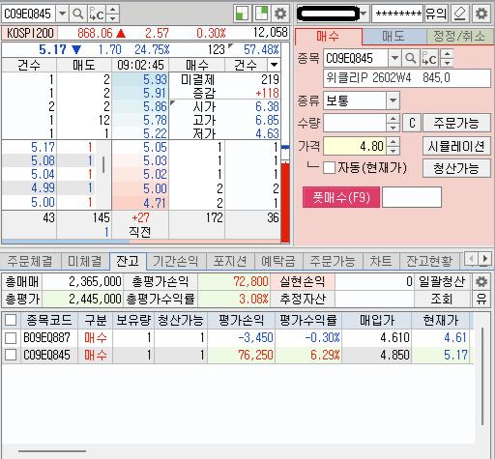Open 차트 tab
495x459 pixels.
pos(381,261)
